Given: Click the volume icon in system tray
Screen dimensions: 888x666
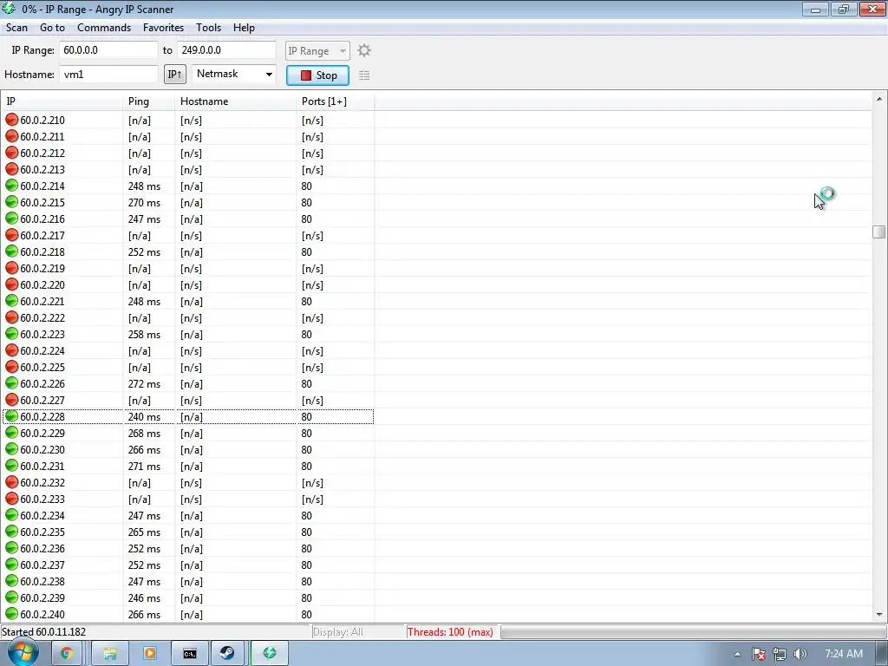Looking at the screenshot, I should pyautogui.click(x=800, y=654).
